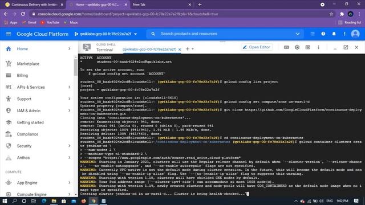Screen dimensions: 365x205
Task: Open Firefox from the taskbar
Action: [83, 201]
